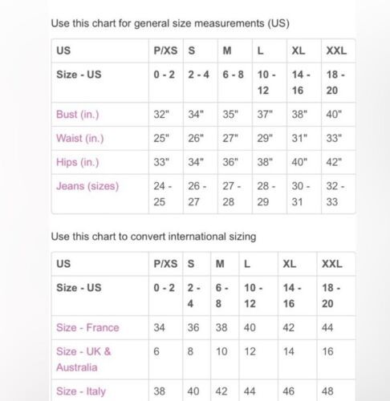Screen dimensions: 390x401
Task: Open the Size - France link
Action: coord(87,327)
